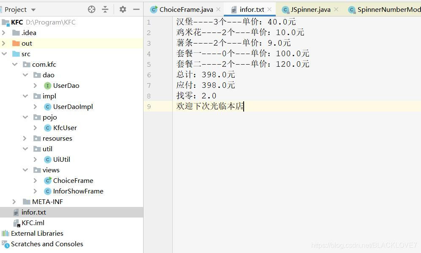
Task: Hide the Project panel with minus icon
Action: click(x=136, y=9)
